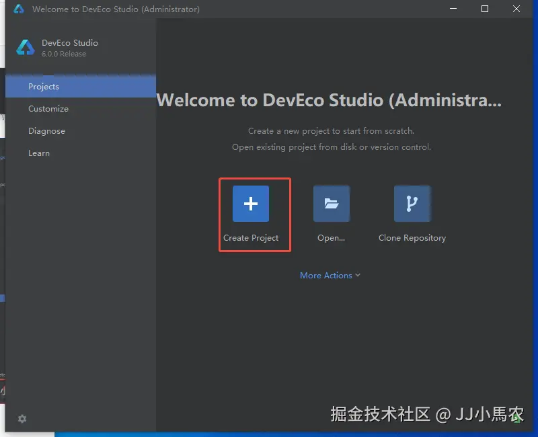Open settings gear in bottom-left corner

point(22,419)
